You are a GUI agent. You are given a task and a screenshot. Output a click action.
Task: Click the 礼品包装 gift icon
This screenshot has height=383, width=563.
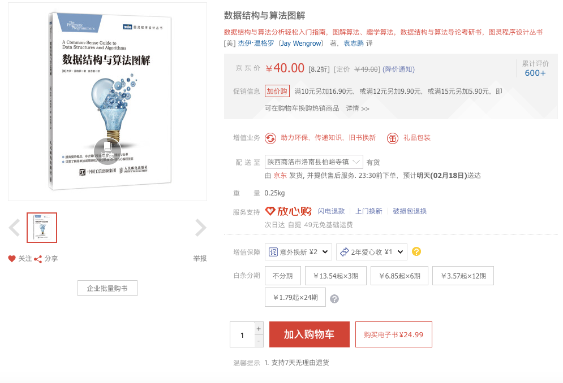coord(393,138)
